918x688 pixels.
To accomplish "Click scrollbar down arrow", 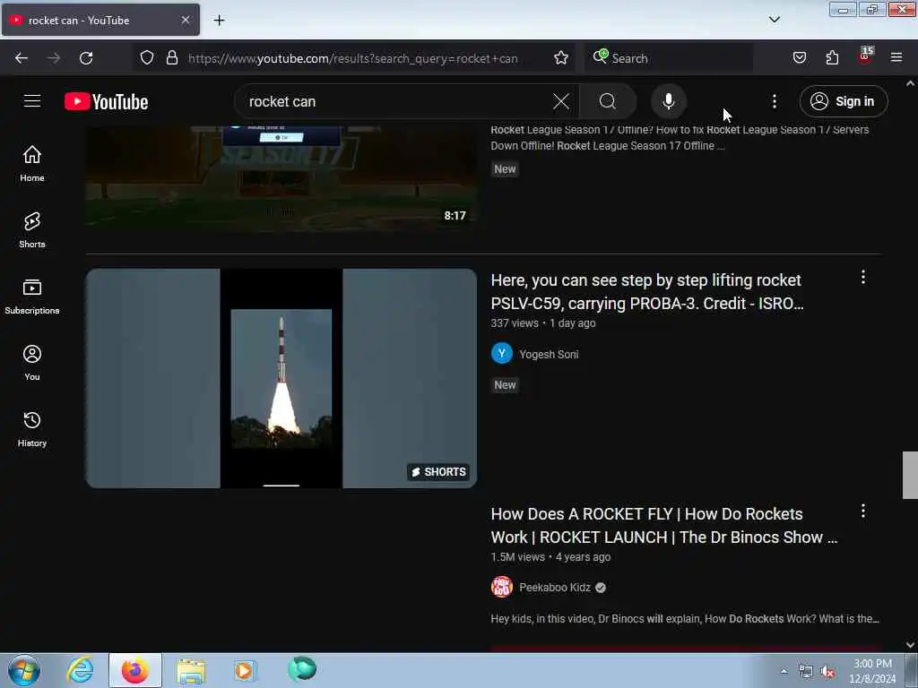I will [910, 645].
